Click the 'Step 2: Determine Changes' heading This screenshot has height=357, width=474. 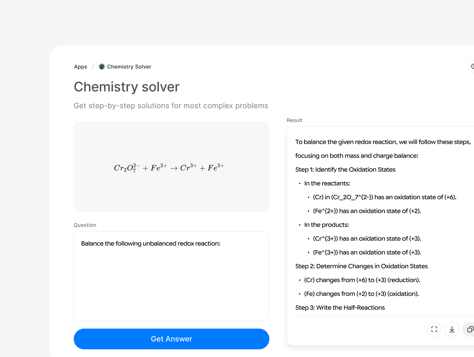coord(361,266)
